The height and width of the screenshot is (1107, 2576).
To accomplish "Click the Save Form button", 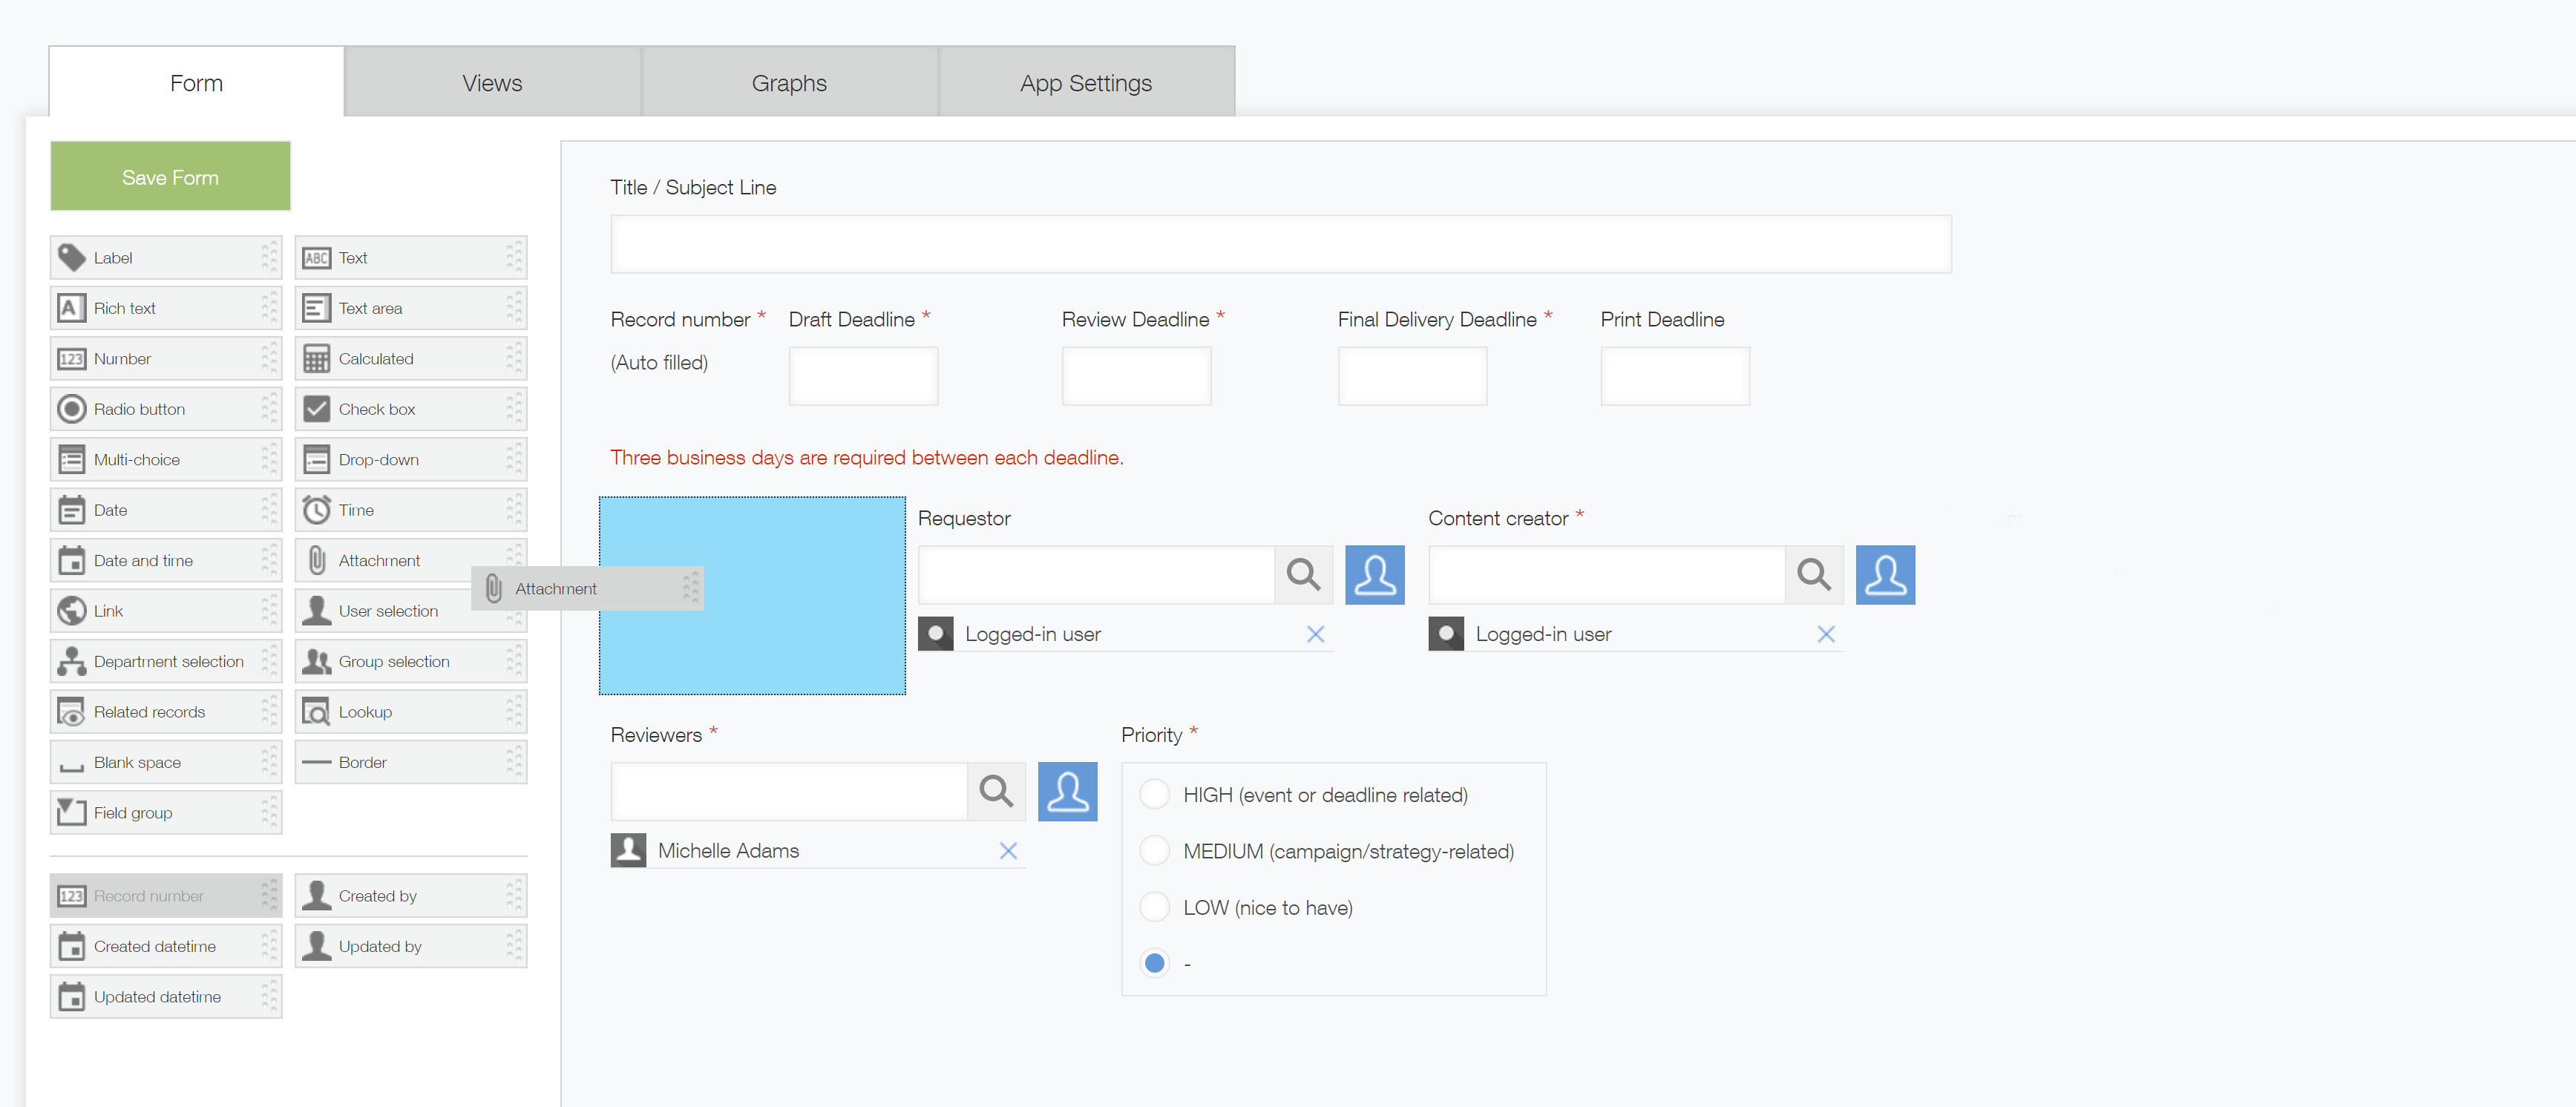I will click(170, 177).
